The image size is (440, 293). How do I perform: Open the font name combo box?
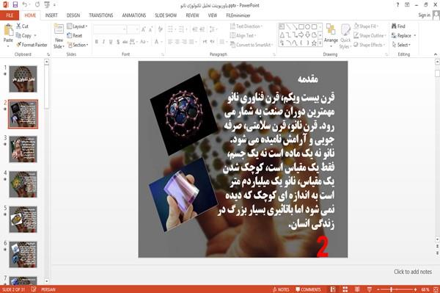pos(109,29)
